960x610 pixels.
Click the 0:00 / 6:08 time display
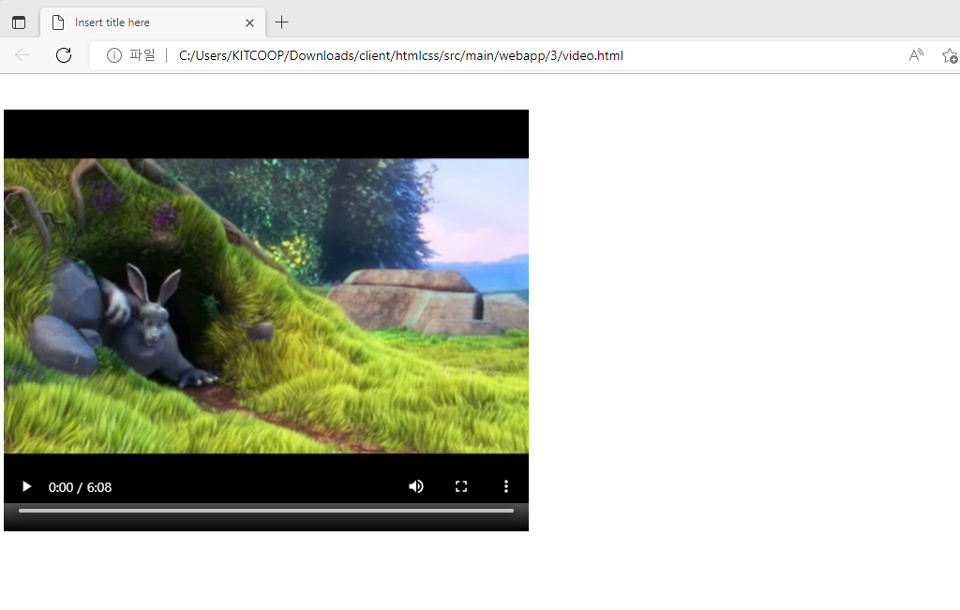(81, 487)
